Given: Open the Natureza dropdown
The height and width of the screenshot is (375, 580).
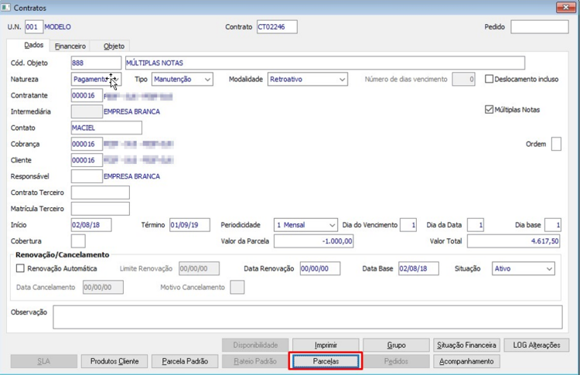Looking at the screenshot, I should 96,79.
